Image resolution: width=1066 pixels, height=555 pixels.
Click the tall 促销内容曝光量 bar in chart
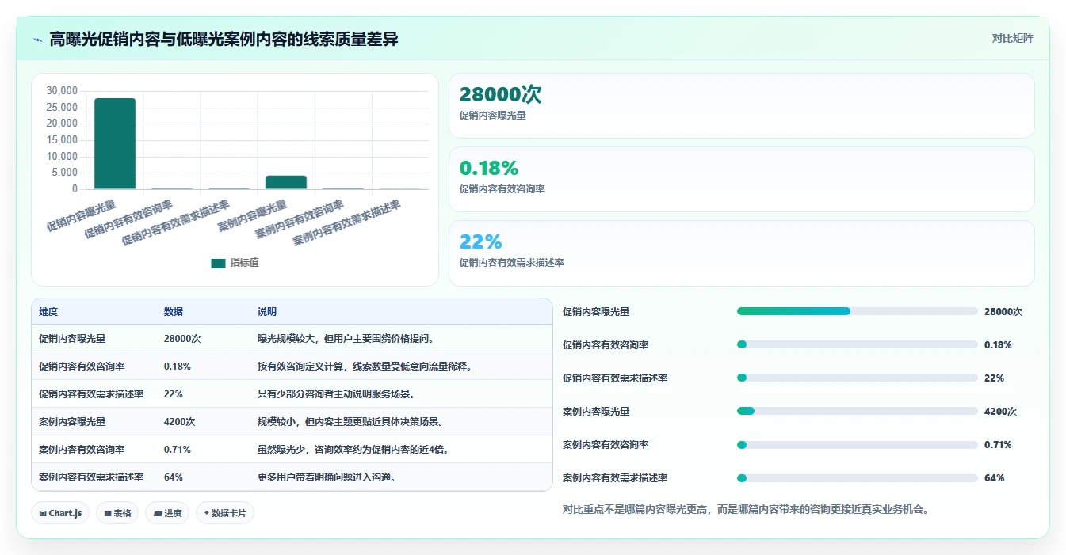pos(115,143)
